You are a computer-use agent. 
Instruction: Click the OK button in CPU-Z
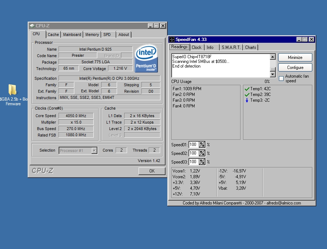point(152,171)
